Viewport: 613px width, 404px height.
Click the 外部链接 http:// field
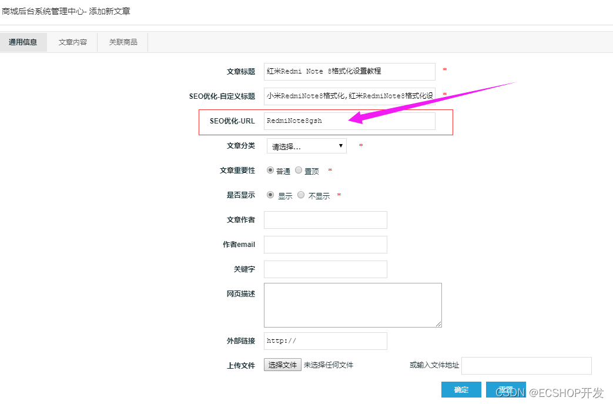pyautogui.click(x=326, y=341)
